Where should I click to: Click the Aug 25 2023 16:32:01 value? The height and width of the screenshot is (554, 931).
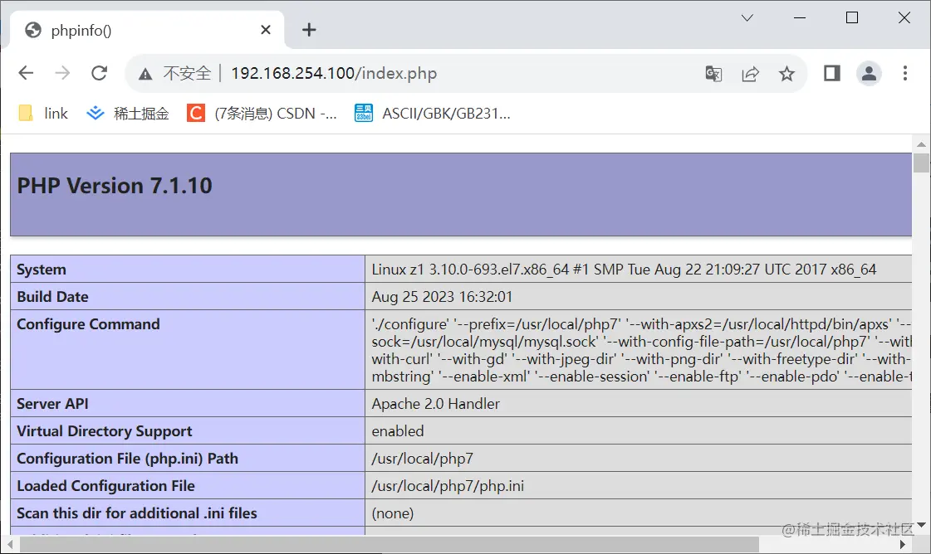click(x=442, y=297)
